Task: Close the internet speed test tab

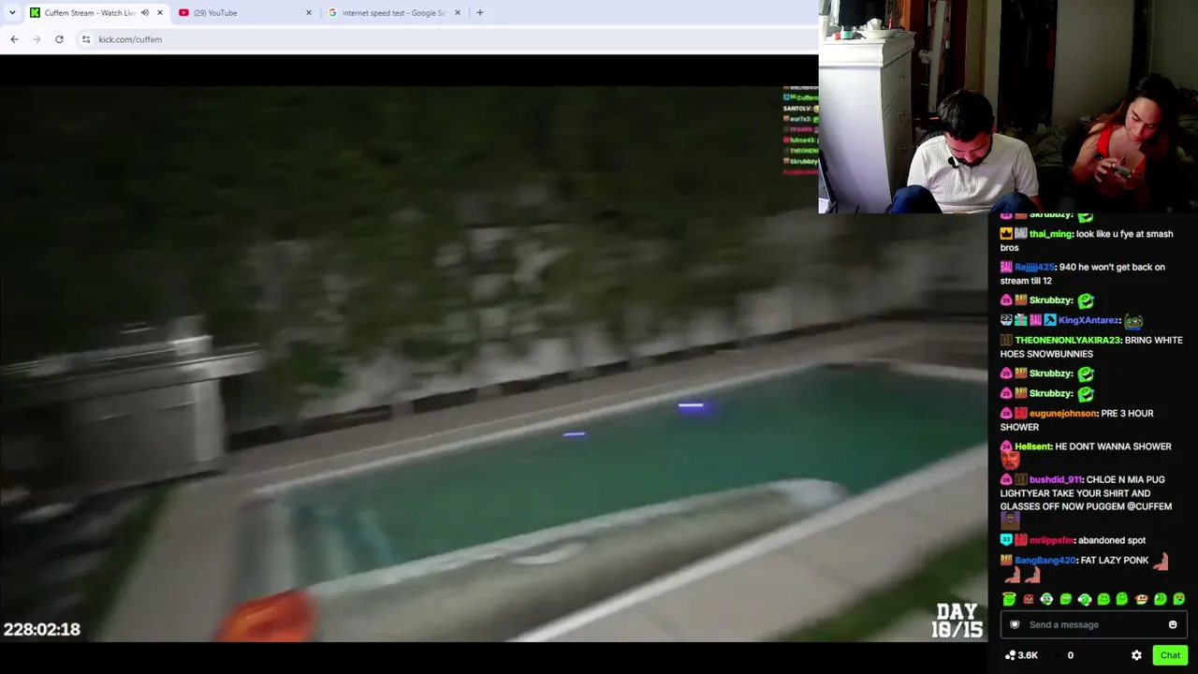Action: [x=458, y=12]
